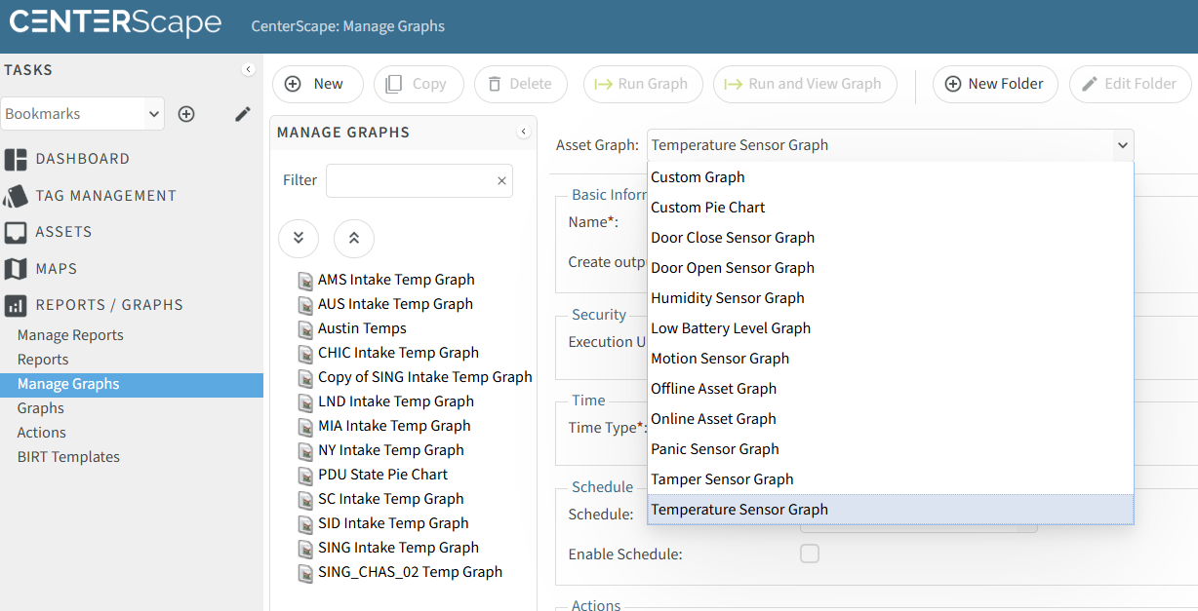Choose Door Close Sensor Graph option
1198x611 pixels.
(890, 238)
